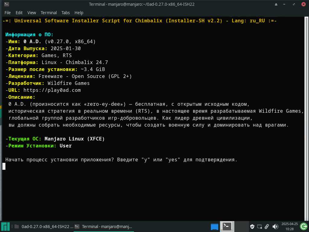
Task: Open the Manjaro application menu
Action: (x=5, y=227)
